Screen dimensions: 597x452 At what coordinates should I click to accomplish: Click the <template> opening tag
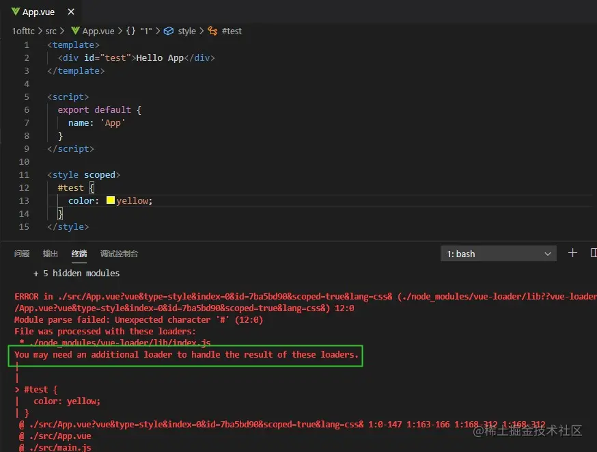74,45
